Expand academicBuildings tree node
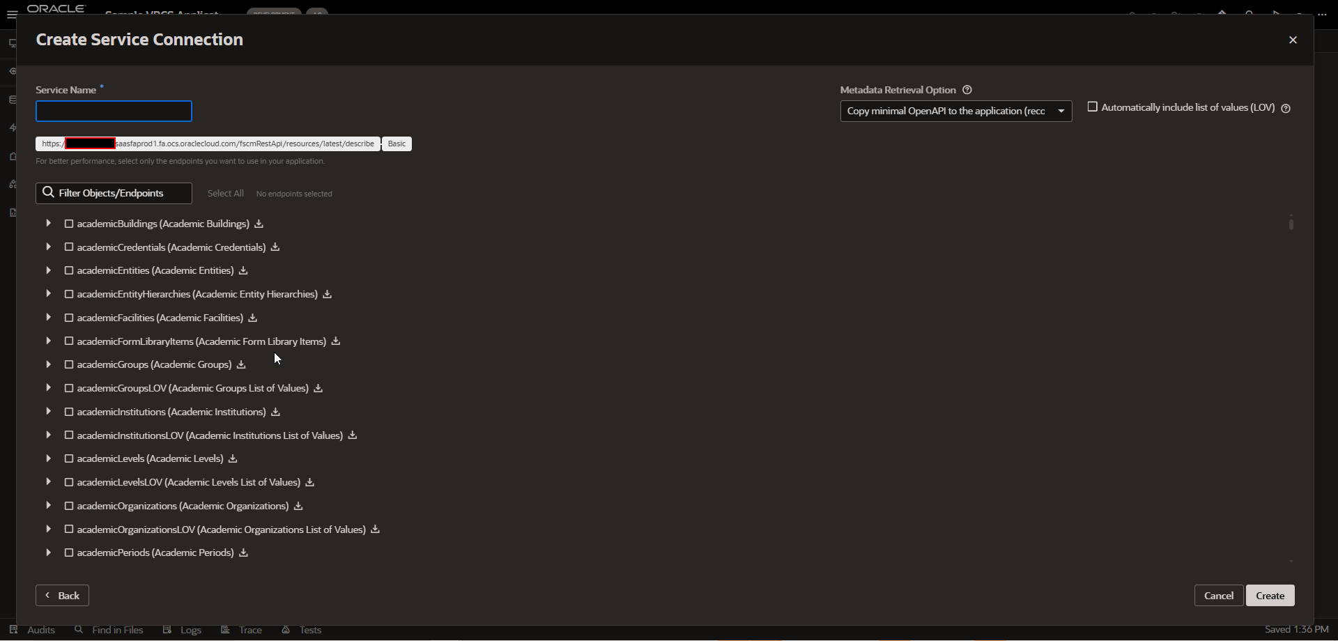This screenshot has width=1338, height=641. coord(48,224)
